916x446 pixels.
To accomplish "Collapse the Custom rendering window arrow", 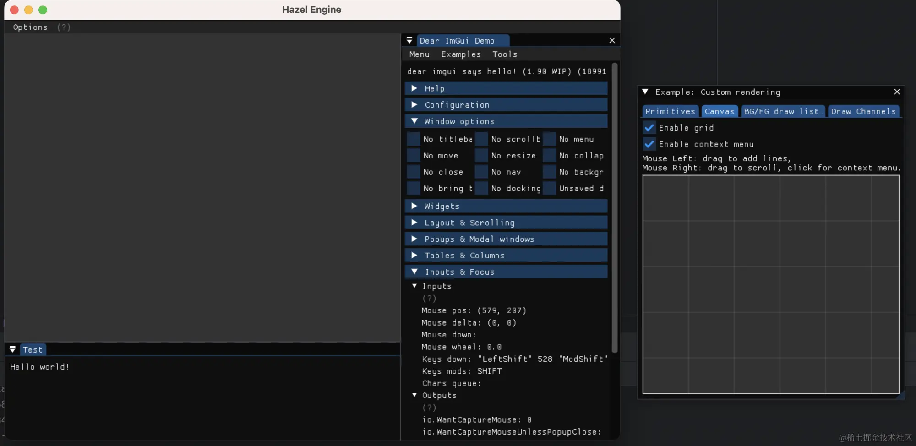I will coord(645,92).
